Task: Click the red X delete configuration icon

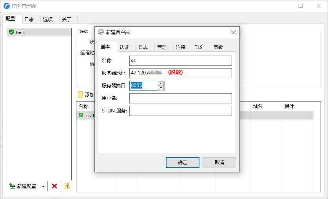Action: click(x=54, y=186)
